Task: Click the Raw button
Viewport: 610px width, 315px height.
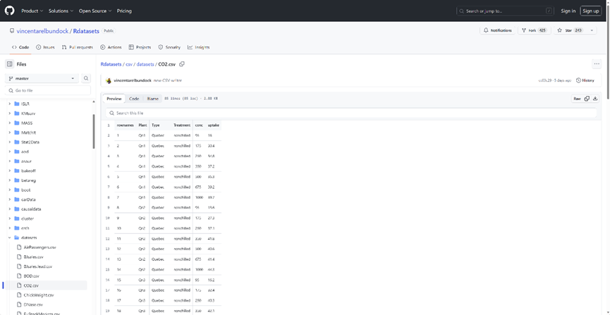Action: coord(577,99)
